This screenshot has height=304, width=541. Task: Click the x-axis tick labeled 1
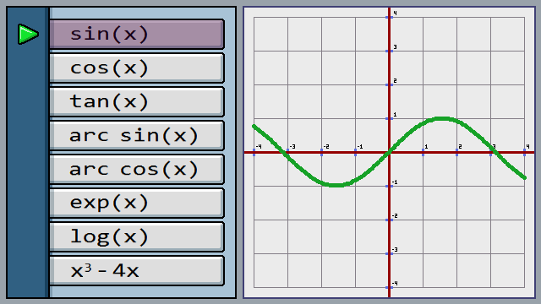(x=423, y=152)
